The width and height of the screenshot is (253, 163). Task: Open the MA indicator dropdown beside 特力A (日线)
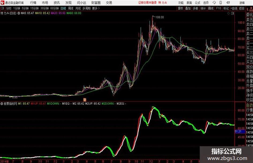[19, 13]
